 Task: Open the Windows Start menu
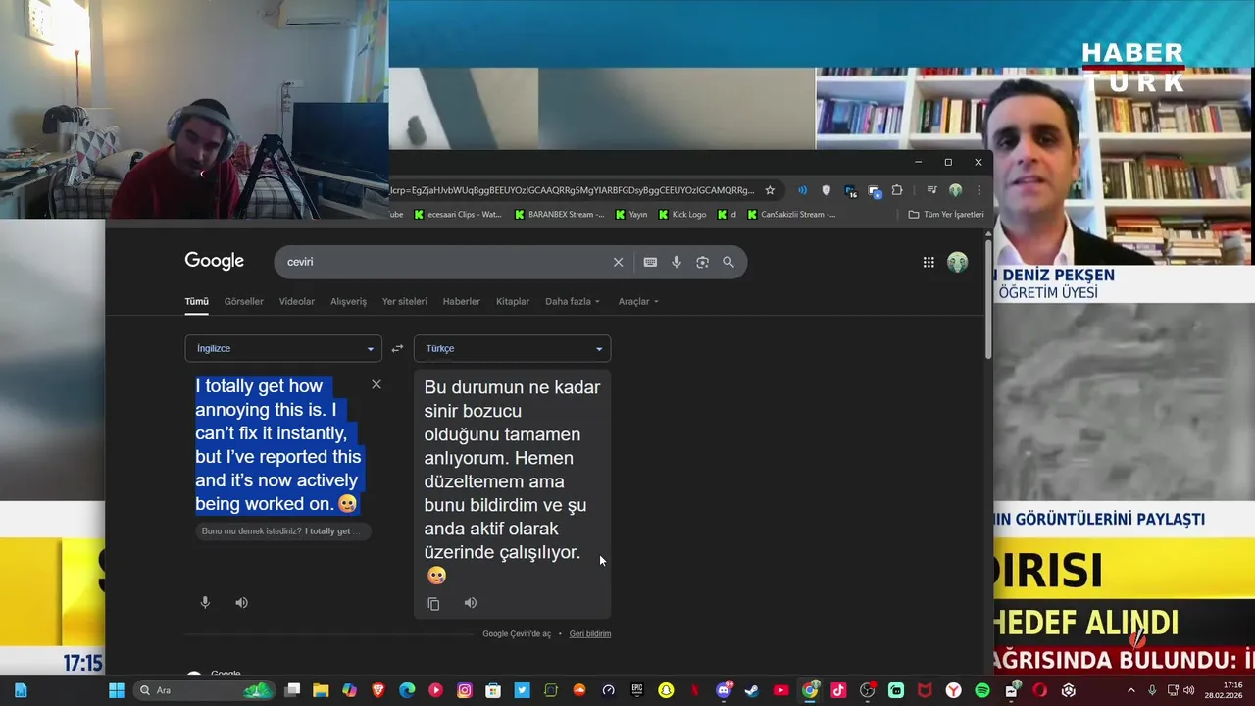116,690
